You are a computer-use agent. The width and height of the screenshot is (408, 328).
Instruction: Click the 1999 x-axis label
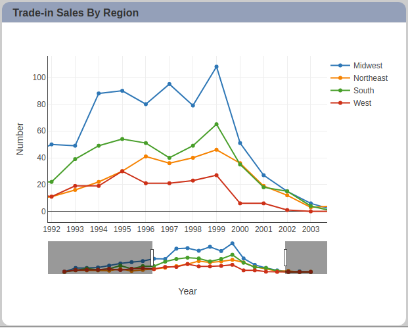(x=217, y=229)
